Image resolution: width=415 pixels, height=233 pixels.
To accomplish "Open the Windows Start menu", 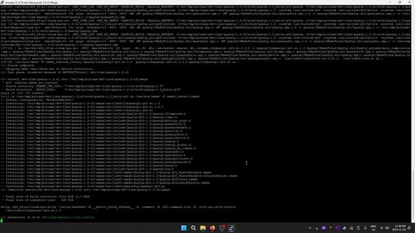I will point(184,228).
